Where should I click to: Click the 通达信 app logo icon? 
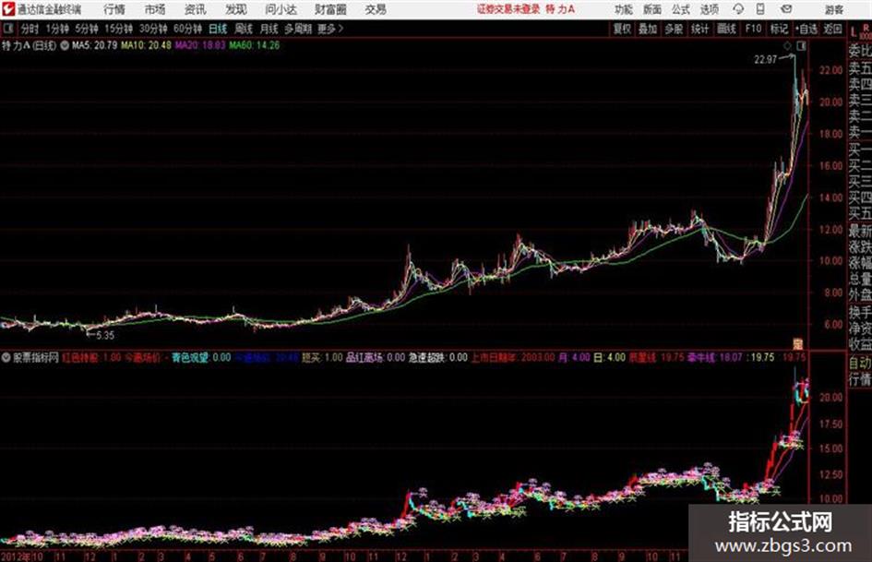pos(7,9)
